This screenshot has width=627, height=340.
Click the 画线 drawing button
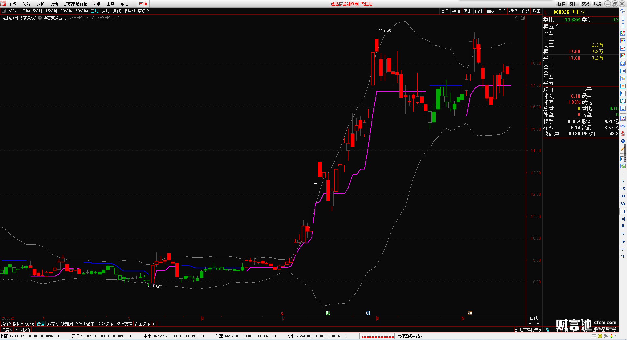(x=490, y=11)
